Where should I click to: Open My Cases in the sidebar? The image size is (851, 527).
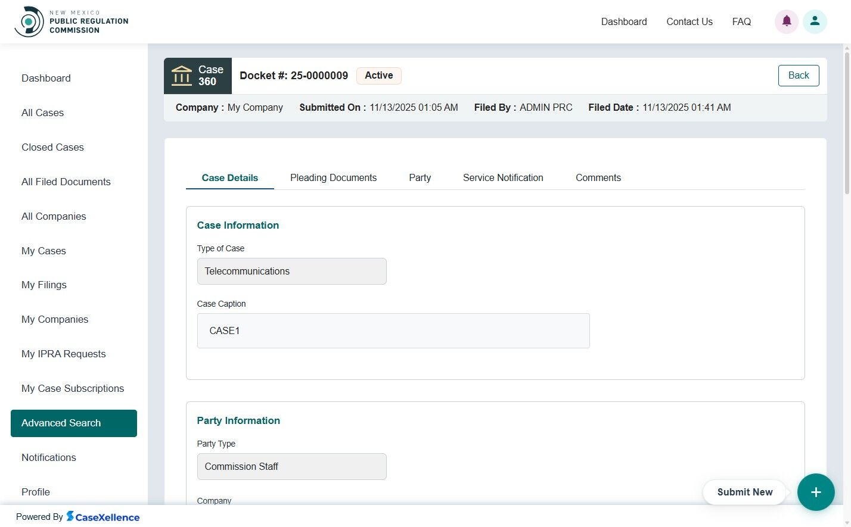click(44, 251)
